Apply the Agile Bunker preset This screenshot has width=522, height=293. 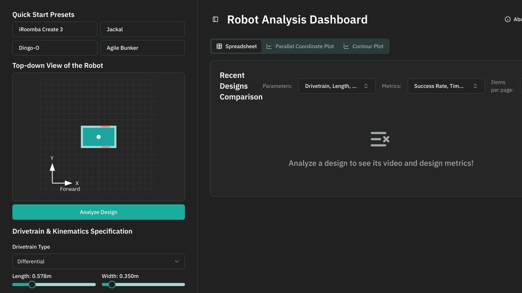click(142, 48)
